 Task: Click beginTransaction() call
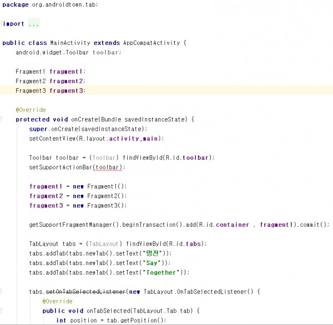pos(152,225)
